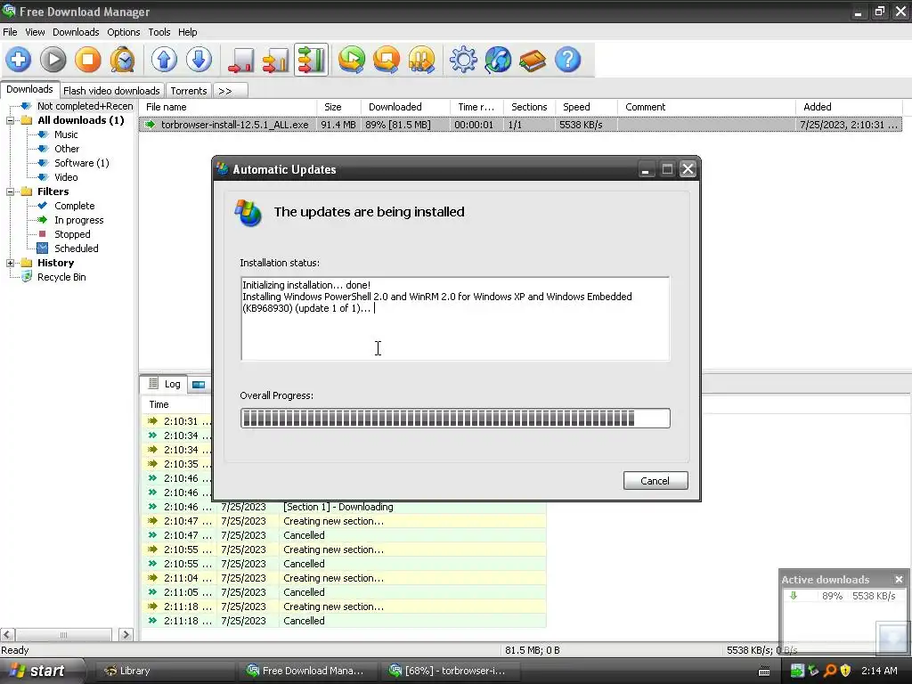Viewport: 912px width, 684px height.
Task: Collapse the Filters tree node
Action: tap(10, 191)
